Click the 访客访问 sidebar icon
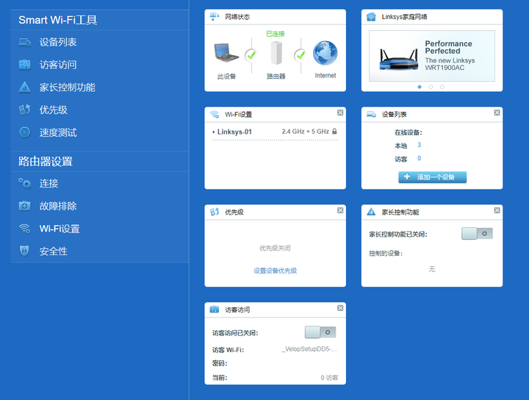529x400 pixels. tap(25, 65)
